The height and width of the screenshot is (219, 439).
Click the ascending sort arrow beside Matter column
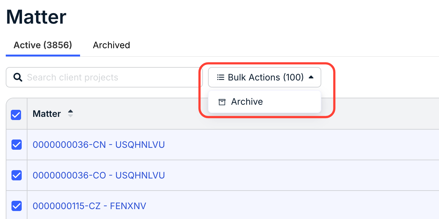(71, 111)
